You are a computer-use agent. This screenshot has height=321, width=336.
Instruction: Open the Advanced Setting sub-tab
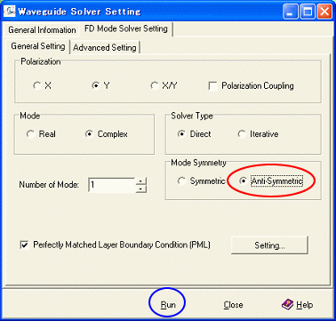pos(105,47)
